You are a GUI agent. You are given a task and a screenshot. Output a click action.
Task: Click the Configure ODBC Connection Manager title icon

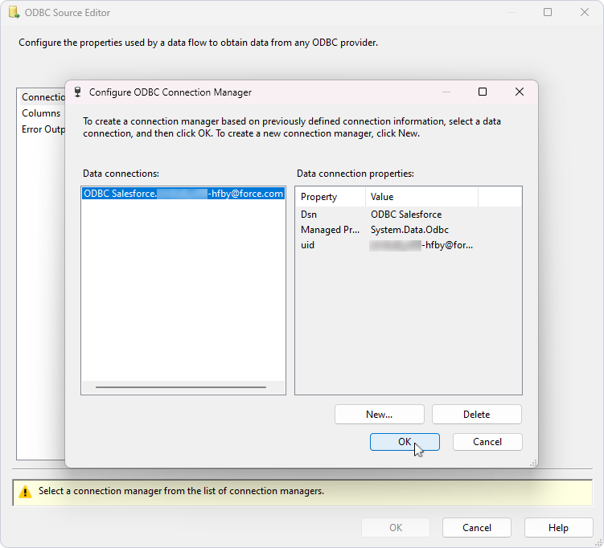click(x=78, y=92)
